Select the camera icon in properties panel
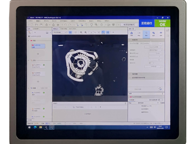 [x=146, y=33]
